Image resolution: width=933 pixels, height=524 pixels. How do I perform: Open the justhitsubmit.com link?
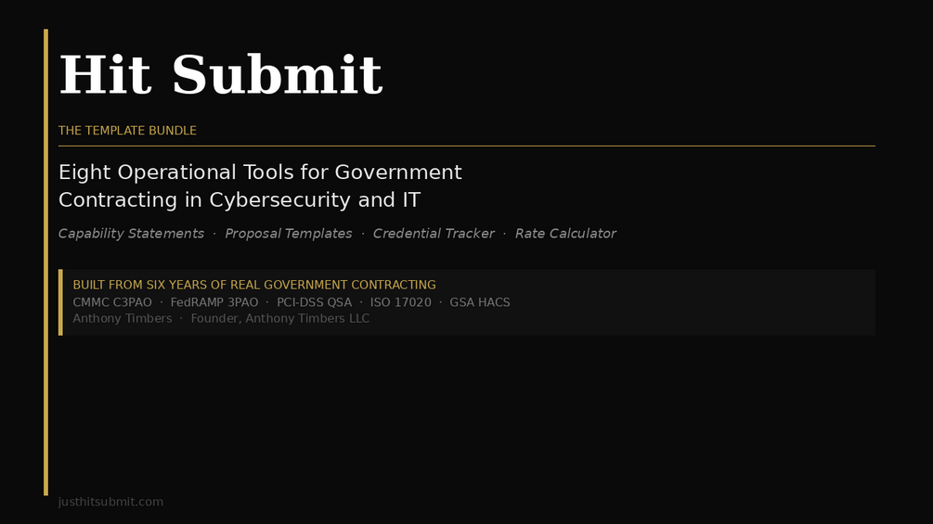[110, 502]
